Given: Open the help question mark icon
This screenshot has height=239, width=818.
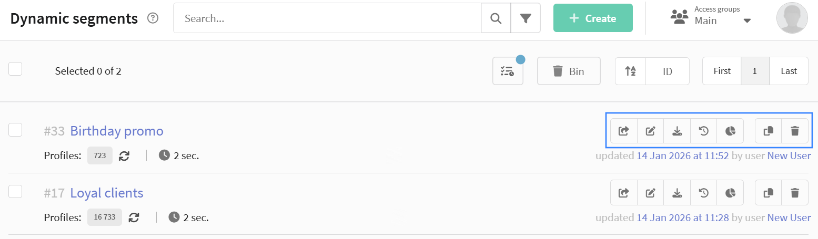Looking at the screenshot, I should tap(153, 18).
